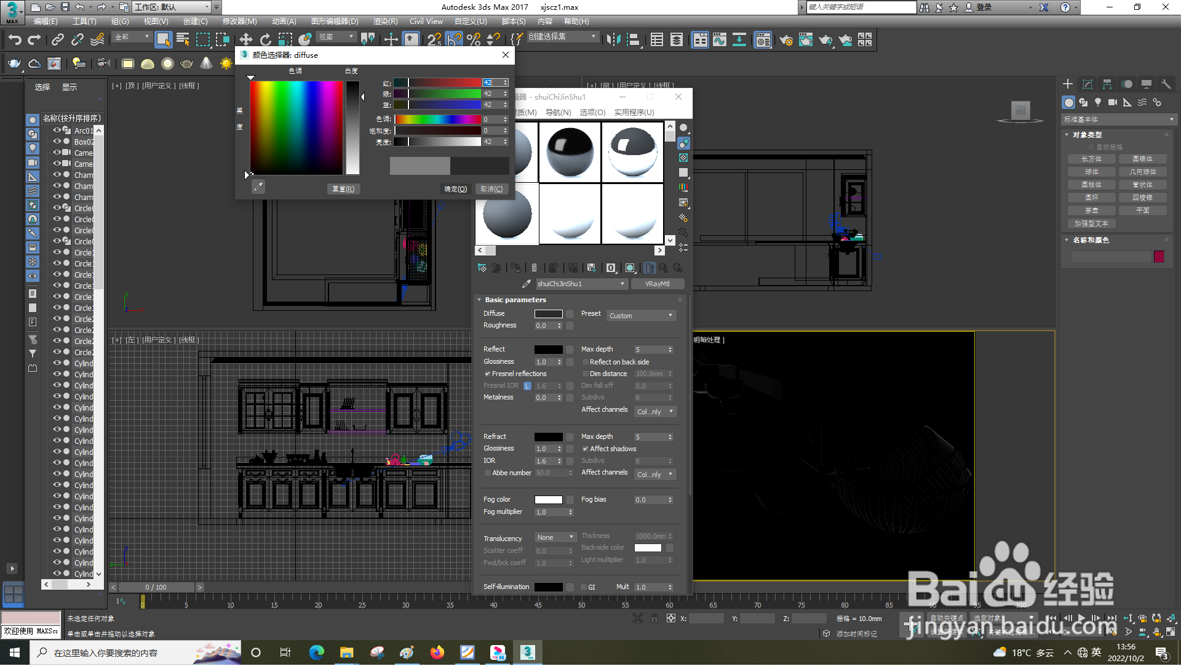Click the 茶壶 teapot primitive button

1092,211
